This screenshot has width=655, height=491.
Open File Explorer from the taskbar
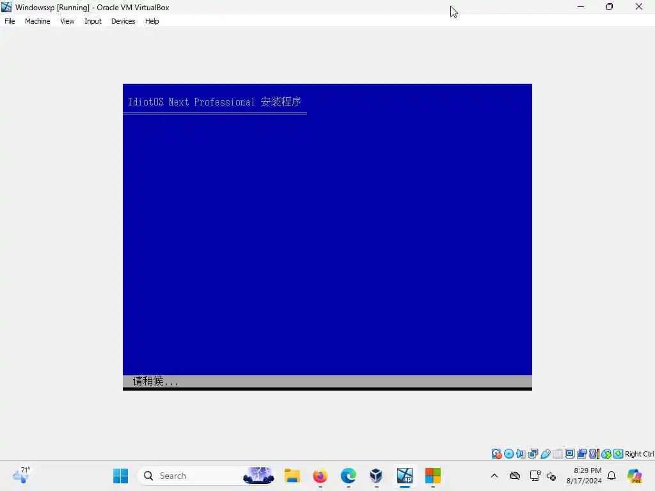point(292,476)
